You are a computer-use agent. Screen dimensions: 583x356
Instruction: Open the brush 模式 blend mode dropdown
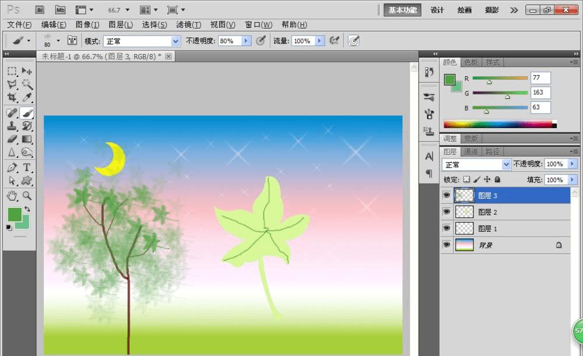[x=175, y=41]
